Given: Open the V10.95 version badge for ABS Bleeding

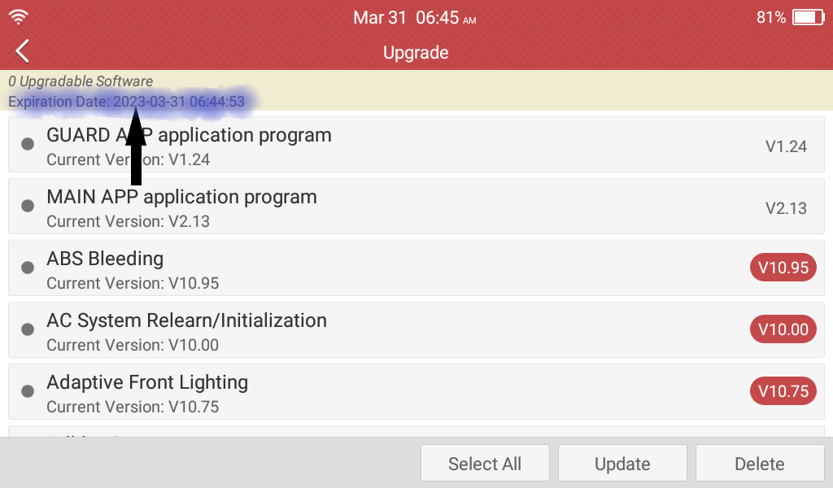Looking at the screenshot, I should pyautogui.click(x=783, y=268).
